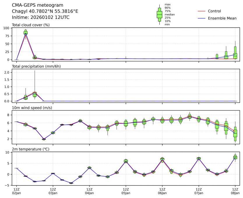Image resolution: width=243 pixels, height=198 pixels.
Task: Click the tallest precipitation box plot
Action: pyautogui.click(x=35, y=94)
